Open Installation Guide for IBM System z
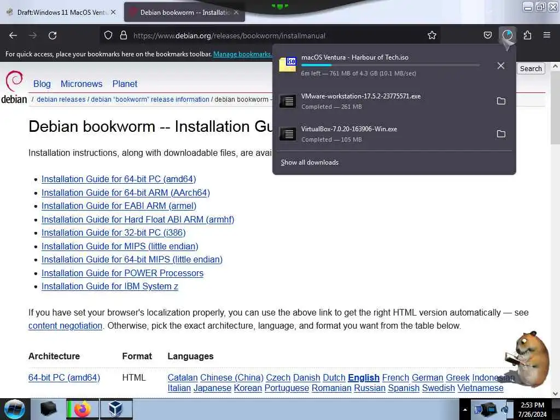 tap(109, 287)
